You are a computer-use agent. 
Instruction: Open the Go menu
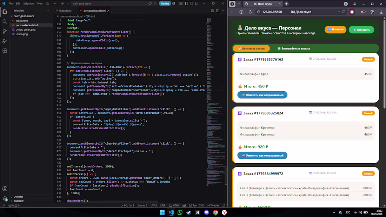click(47, 4)
